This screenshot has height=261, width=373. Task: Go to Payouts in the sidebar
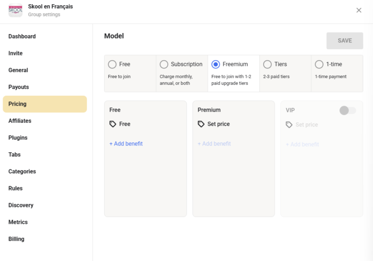[x=19, y=87]
